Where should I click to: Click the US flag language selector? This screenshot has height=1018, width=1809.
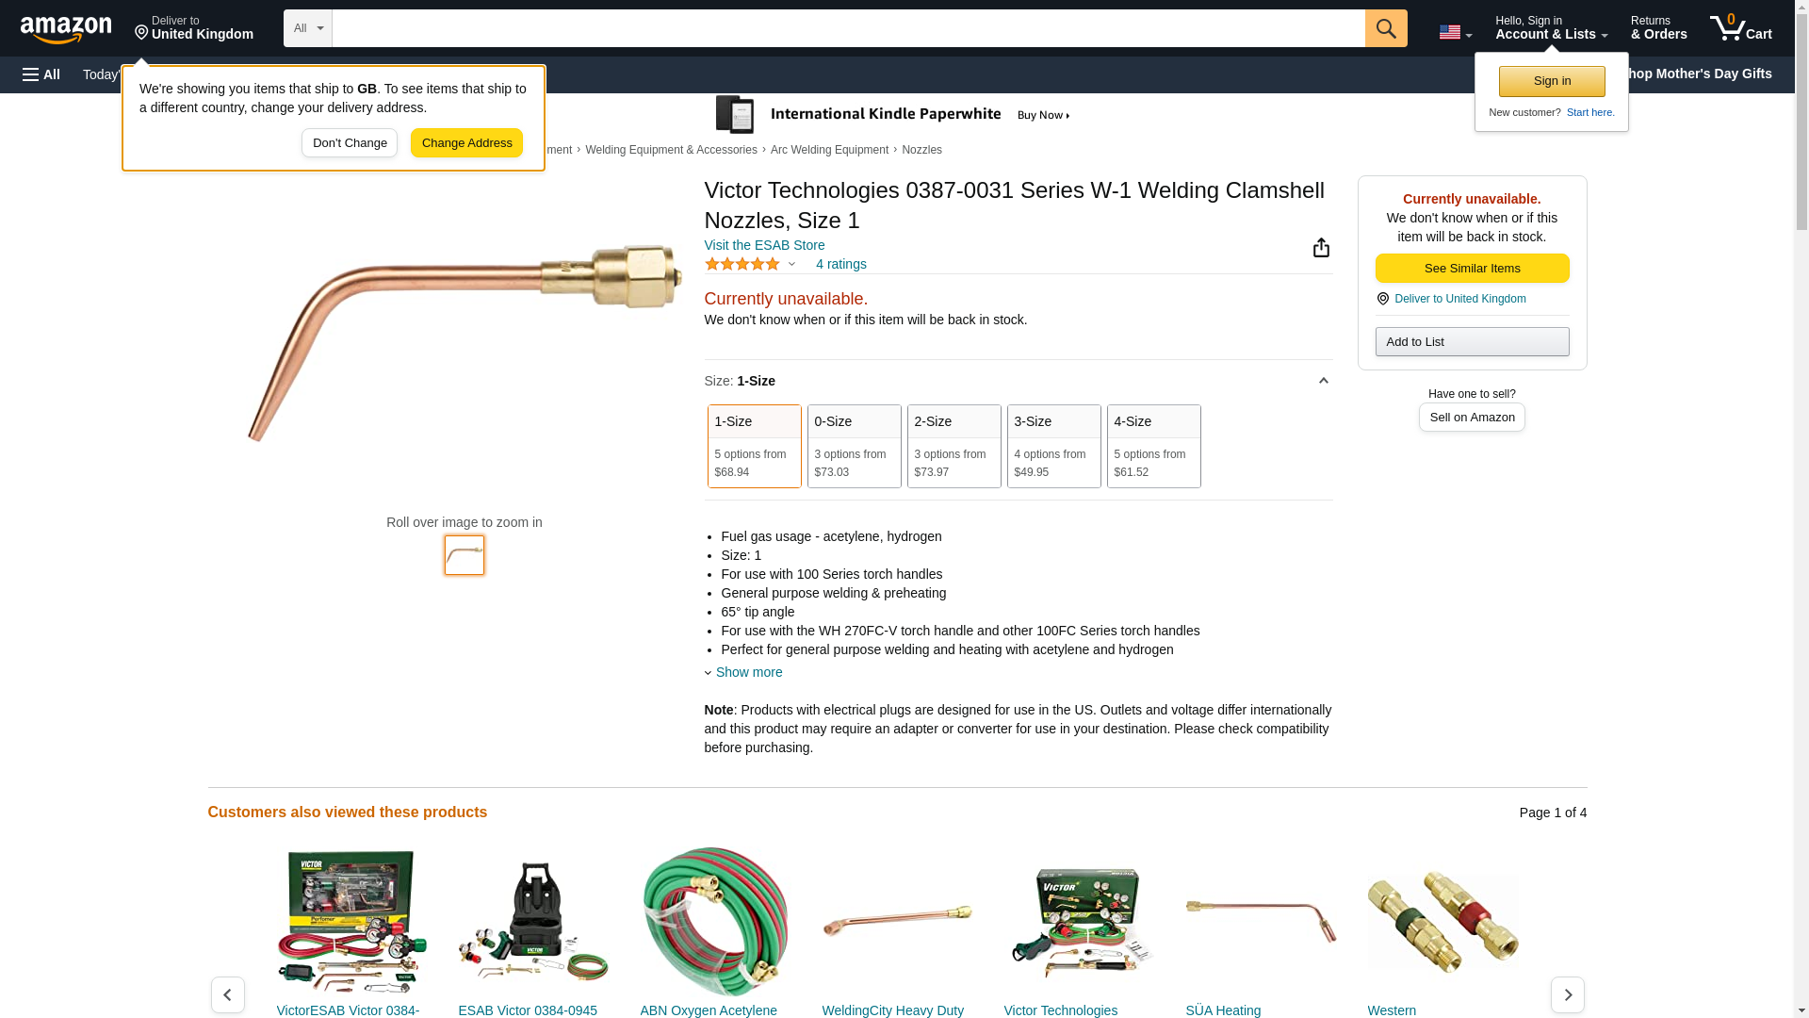tap(1455, 32)
